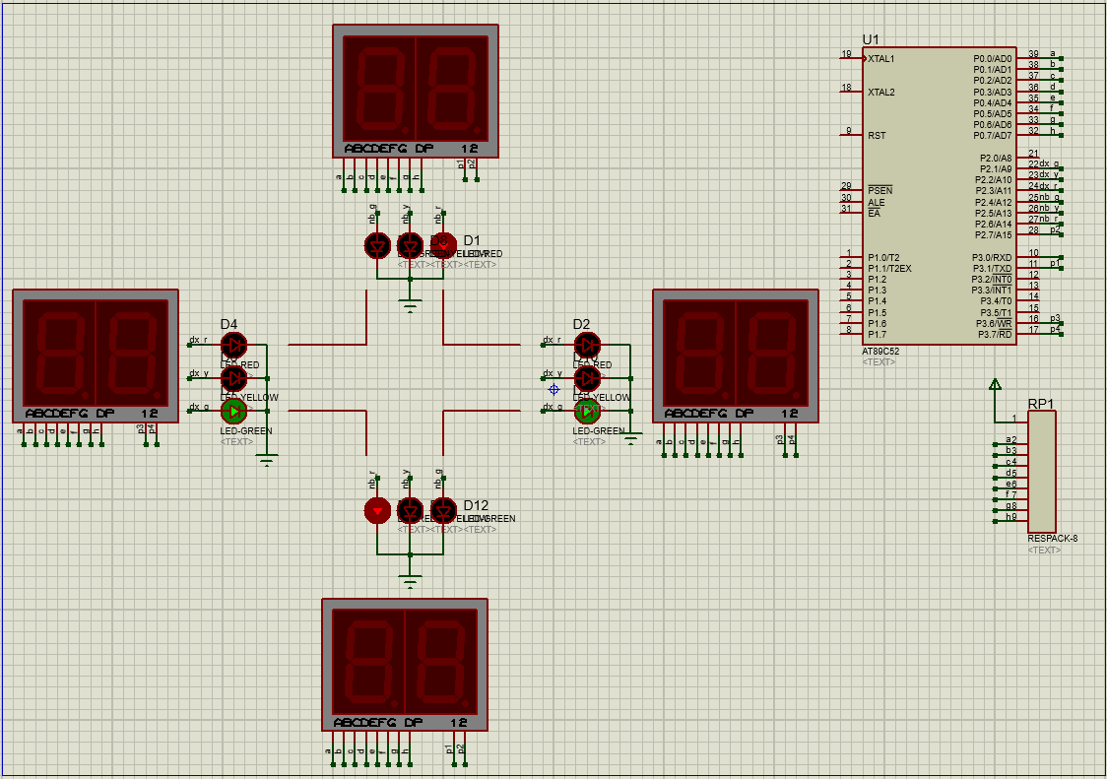1107x779 pixels.
Task: Click the lit green LED in the right group
Action: 587,410
